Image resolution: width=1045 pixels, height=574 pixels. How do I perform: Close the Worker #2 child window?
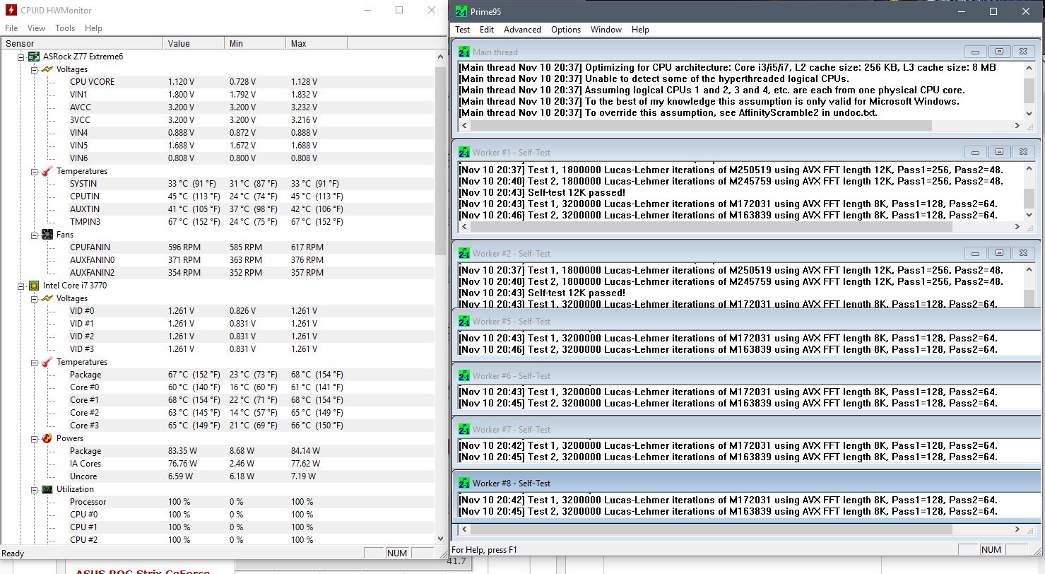click(x=1023, y=253)
